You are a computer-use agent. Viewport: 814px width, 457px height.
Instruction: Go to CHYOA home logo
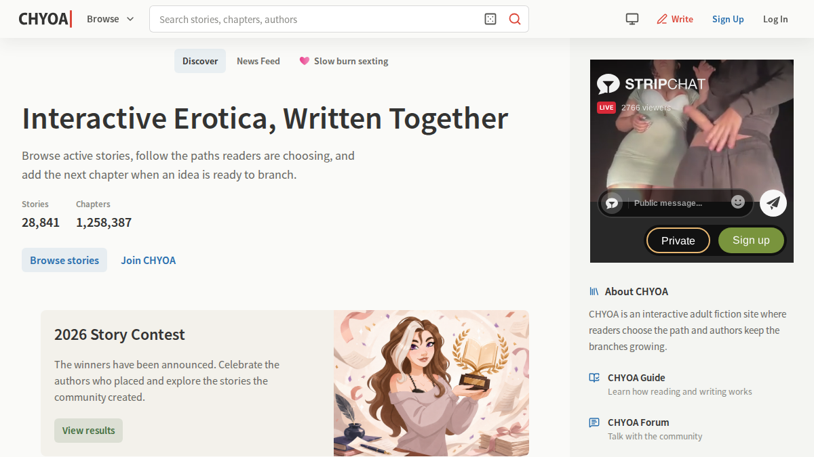coord(45,19)
